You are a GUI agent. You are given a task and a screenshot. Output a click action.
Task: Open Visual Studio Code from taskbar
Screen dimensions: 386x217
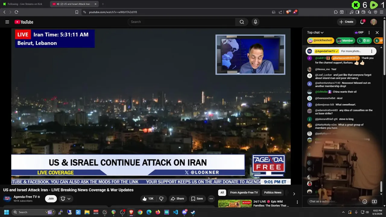point(176,212)
